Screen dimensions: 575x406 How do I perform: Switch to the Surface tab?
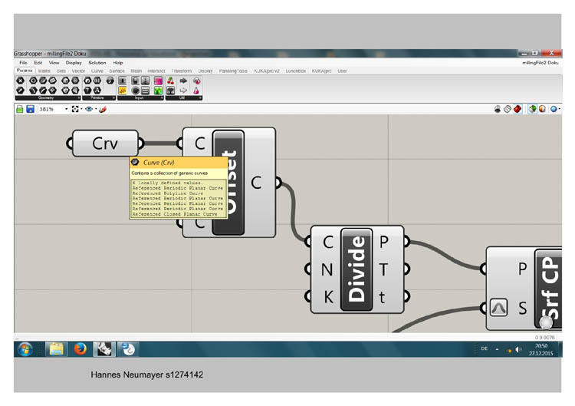(117, 71)
